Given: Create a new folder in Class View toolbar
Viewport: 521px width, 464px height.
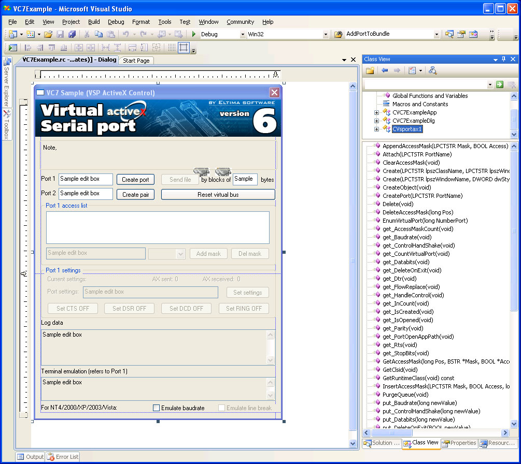Looking at the screenshot, I should (370, 70).
